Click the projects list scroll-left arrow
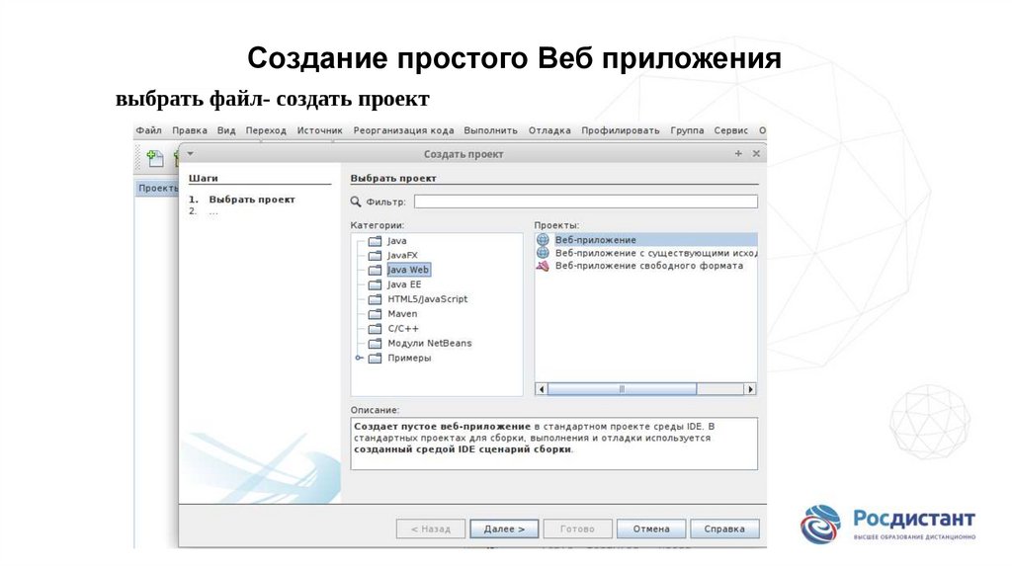Screen dimensions: 1012x567 coord(542,389)
